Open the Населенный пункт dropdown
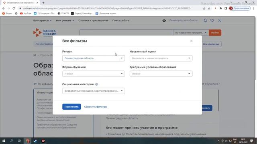The height and width of the screenshot is (144, 257). pyautogui.click(x=161, y=58)
